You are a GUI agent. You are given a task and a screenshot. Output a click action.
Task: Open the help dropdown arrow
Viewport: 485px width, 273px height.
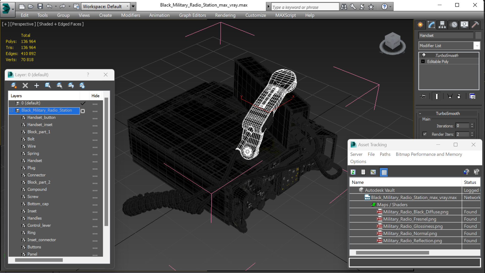click(x=390, y=7)
